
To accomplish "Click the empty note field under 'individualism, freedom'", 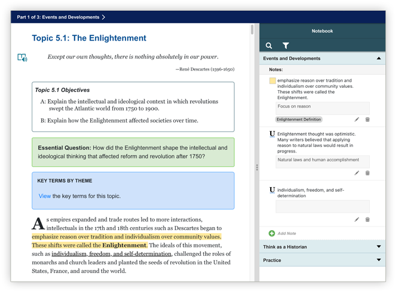I will click(x=323, y=206).
